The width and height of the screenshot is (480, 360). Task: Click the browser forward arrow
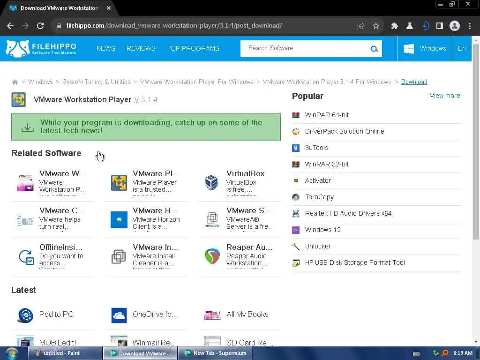pos(25,26)
